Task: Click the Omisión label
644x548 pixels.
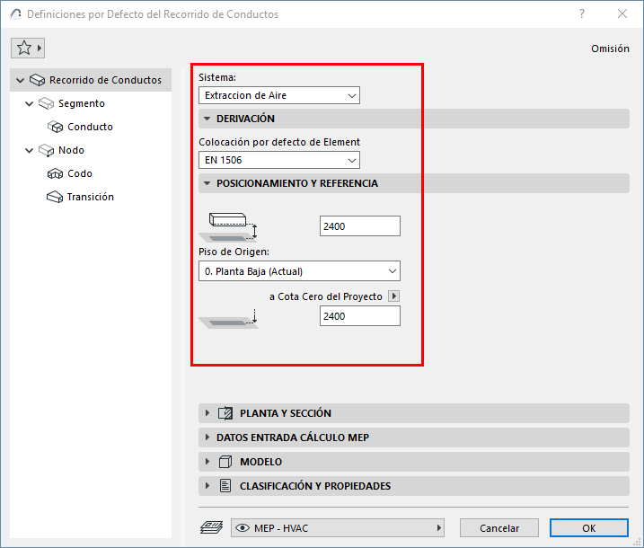Action: (610, 49)
